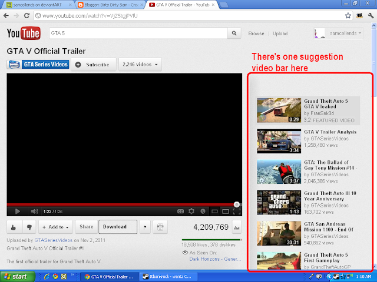Dislike the video with the thumbs down
Screen dimensions: 377x282
click(29, 227)
